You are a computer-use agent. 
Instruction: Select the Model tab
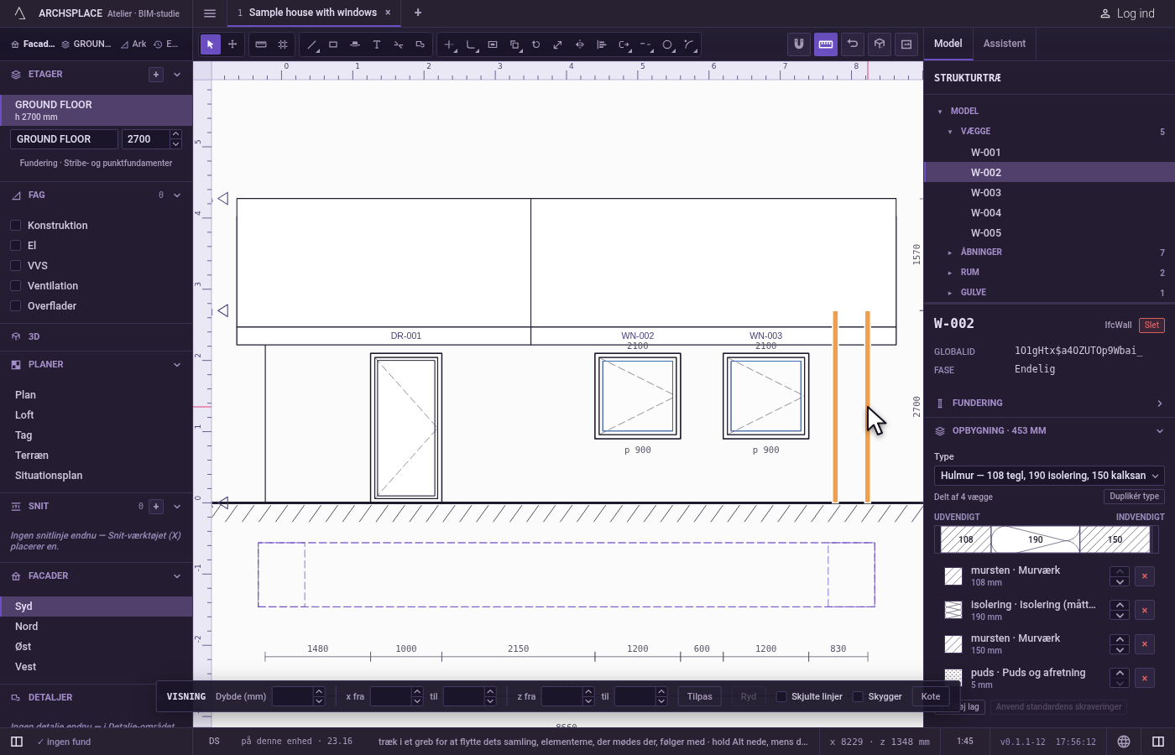[948, 44]
